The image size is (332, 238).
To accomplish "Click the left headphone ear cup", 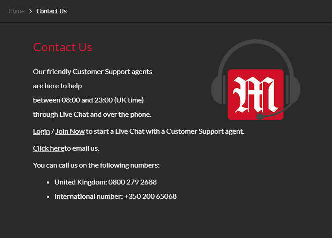I will click(x=218, y=90).
